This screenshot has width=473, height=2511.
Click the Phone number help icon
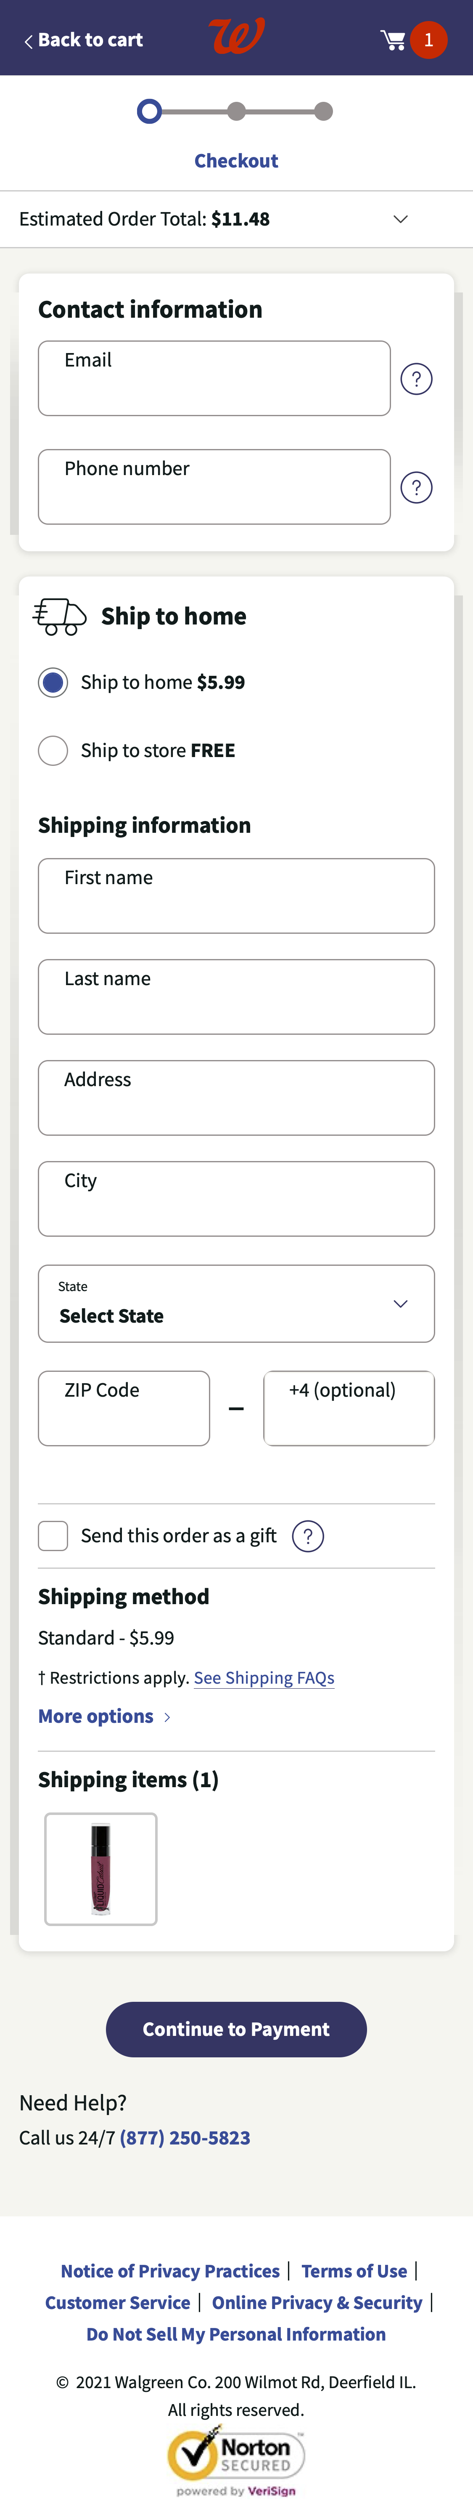[417, 487]
